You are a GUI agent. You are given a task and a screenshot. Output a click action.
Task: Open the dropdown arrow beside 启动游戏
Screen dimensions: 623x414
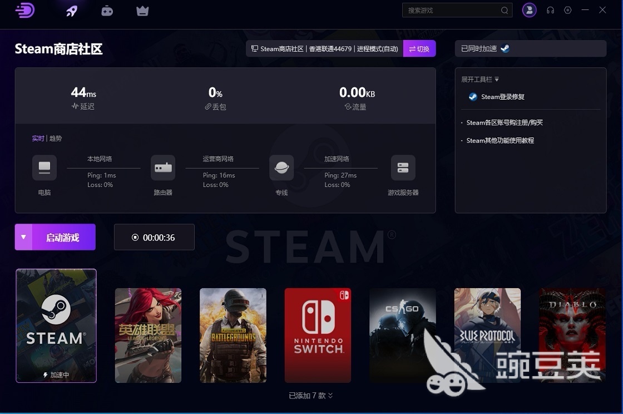[23, 237]
